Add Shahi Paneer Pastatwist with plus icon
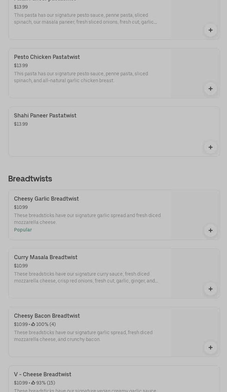 click(211, 147)
